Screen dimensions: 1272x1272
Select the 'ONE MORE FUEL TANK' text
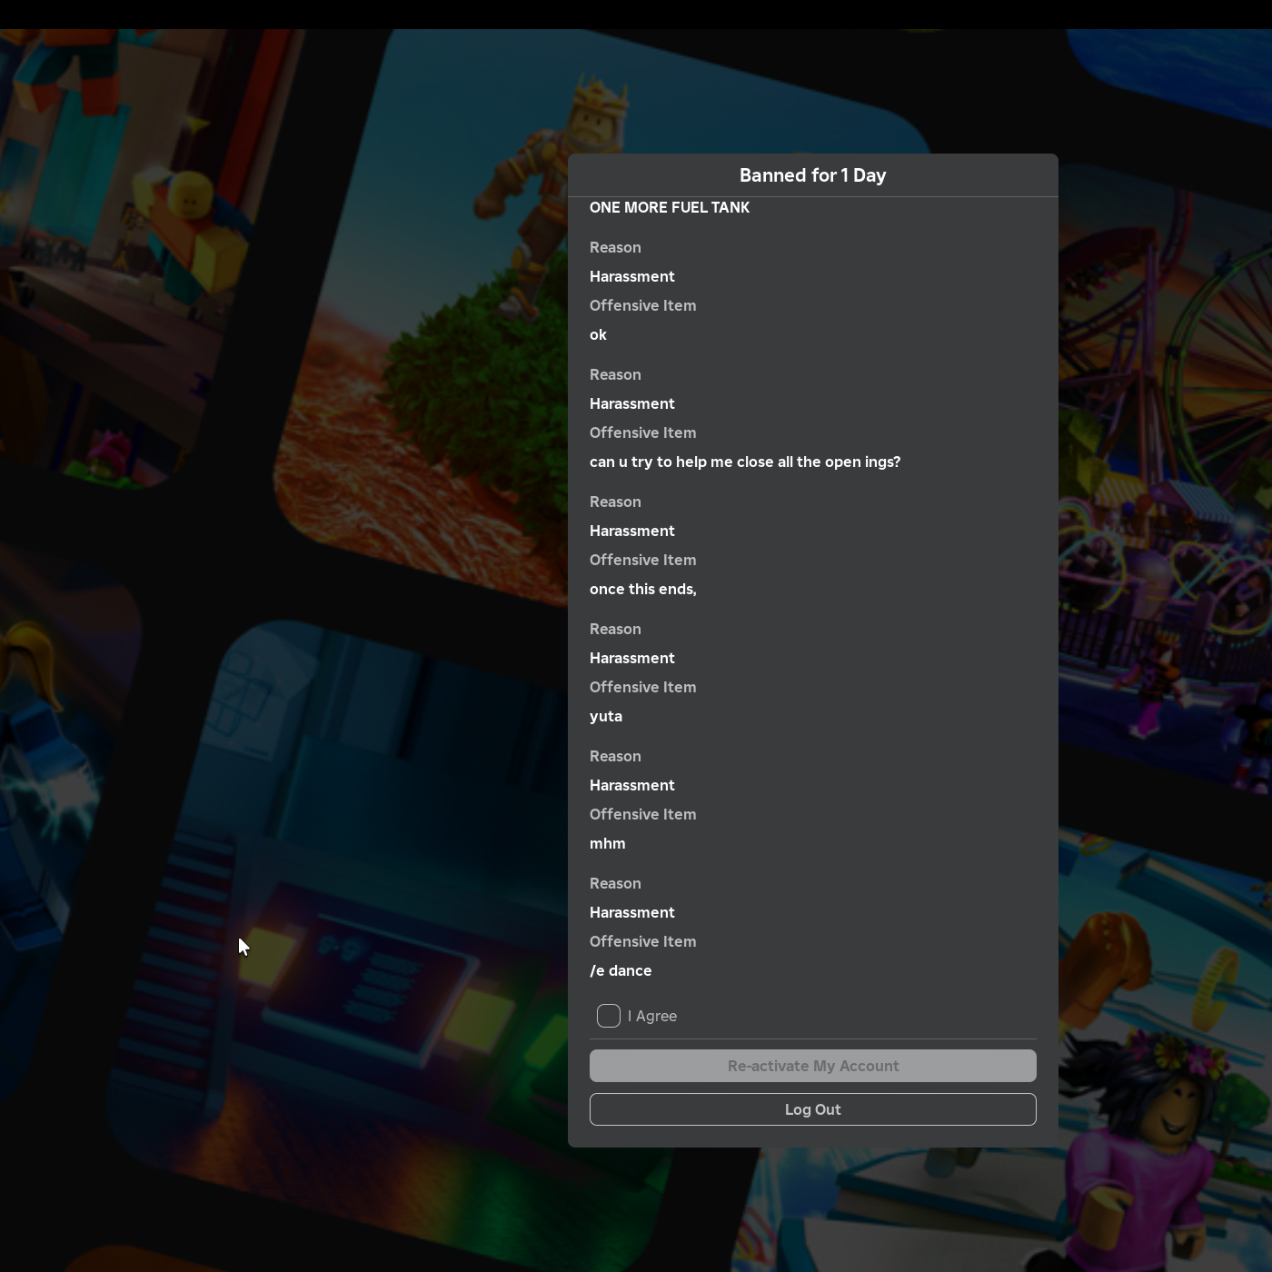point(670,207)
